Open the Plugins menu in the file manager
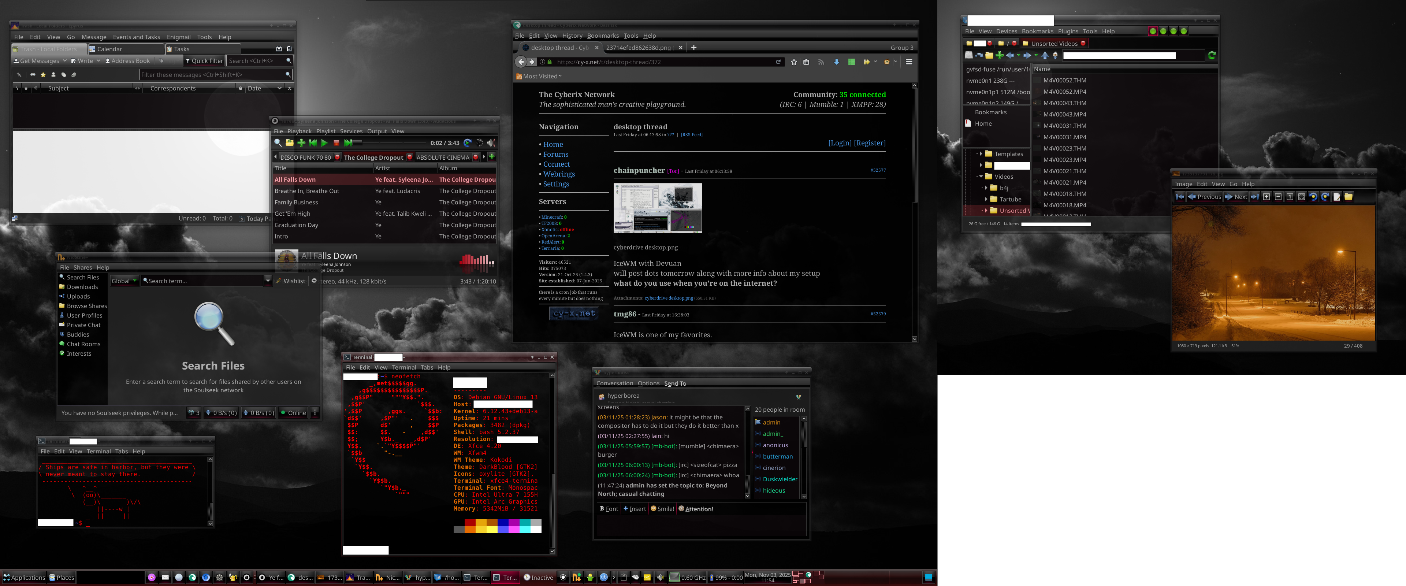This screenshot has width=1406, height=586. [x=1068, y=31]
